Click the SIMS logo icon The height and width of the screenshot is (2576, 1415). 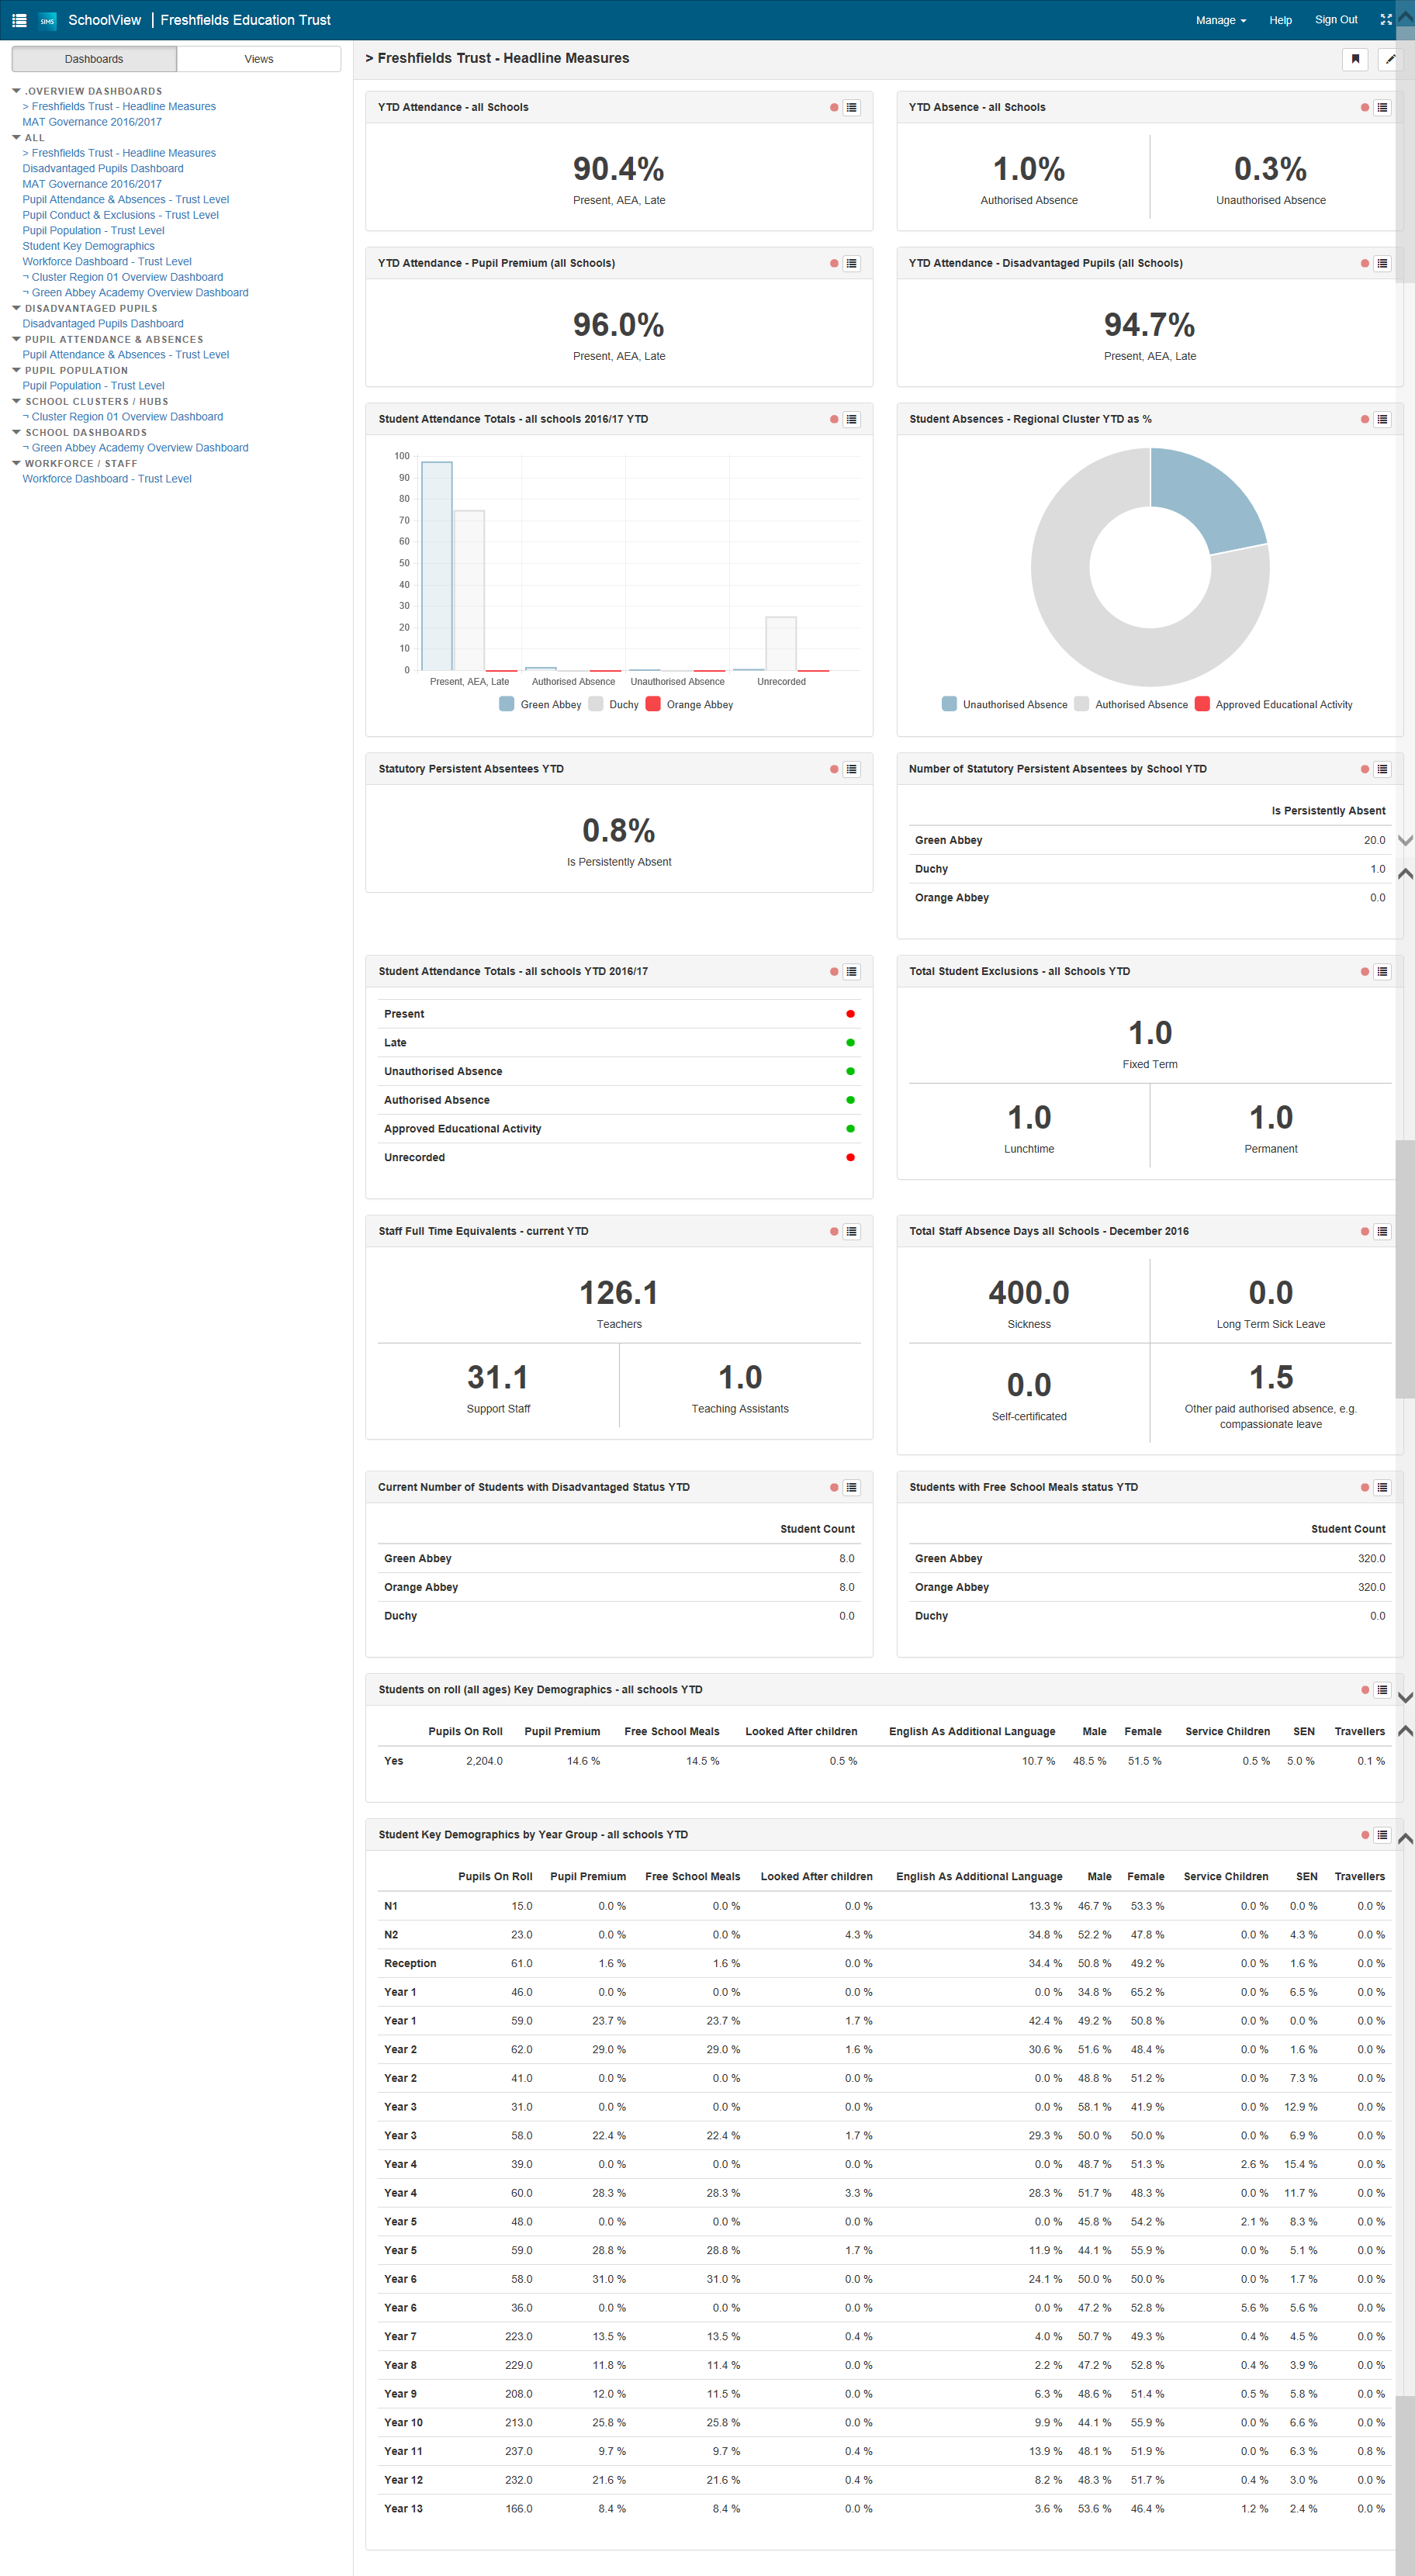(x=47, y=20)
